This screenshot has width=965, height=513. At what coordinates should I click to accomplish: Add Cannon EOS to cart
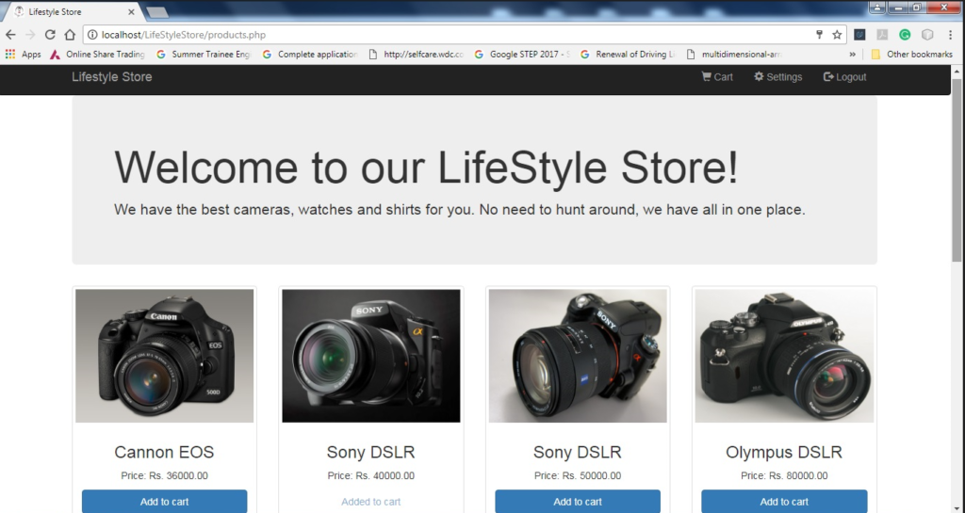164,502
